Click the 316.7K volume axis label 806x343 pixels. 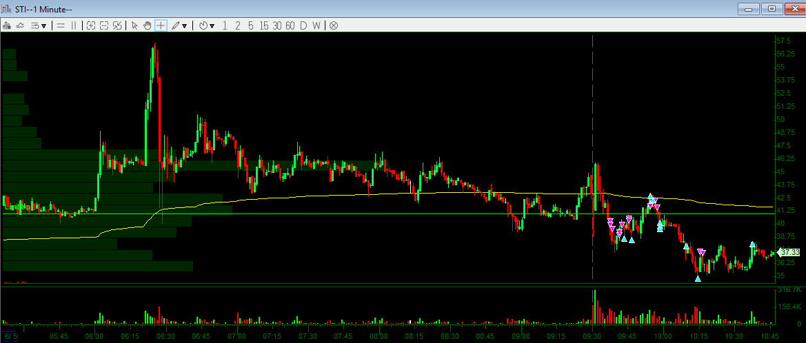click(789, 290)
